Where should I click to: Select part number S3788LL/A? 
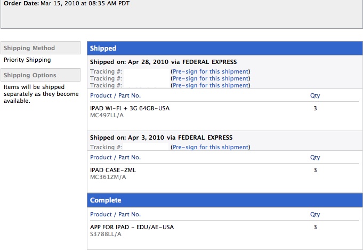[106, 234]
